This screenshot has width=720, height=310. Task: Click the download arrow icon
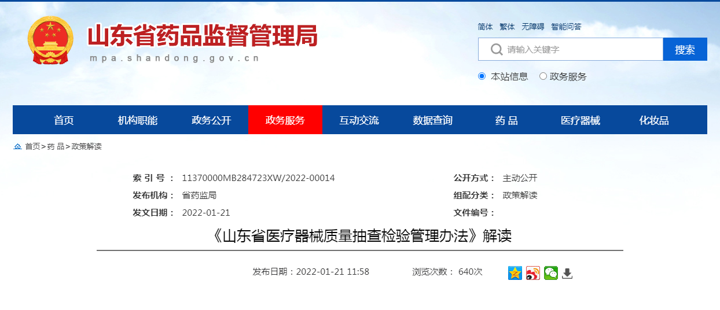pyautogui.click(x=567, y=273)
